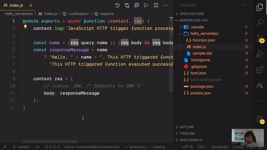Click the errors count status icon
Viewport: 267px width, 150px height.
tap(48, 147)
